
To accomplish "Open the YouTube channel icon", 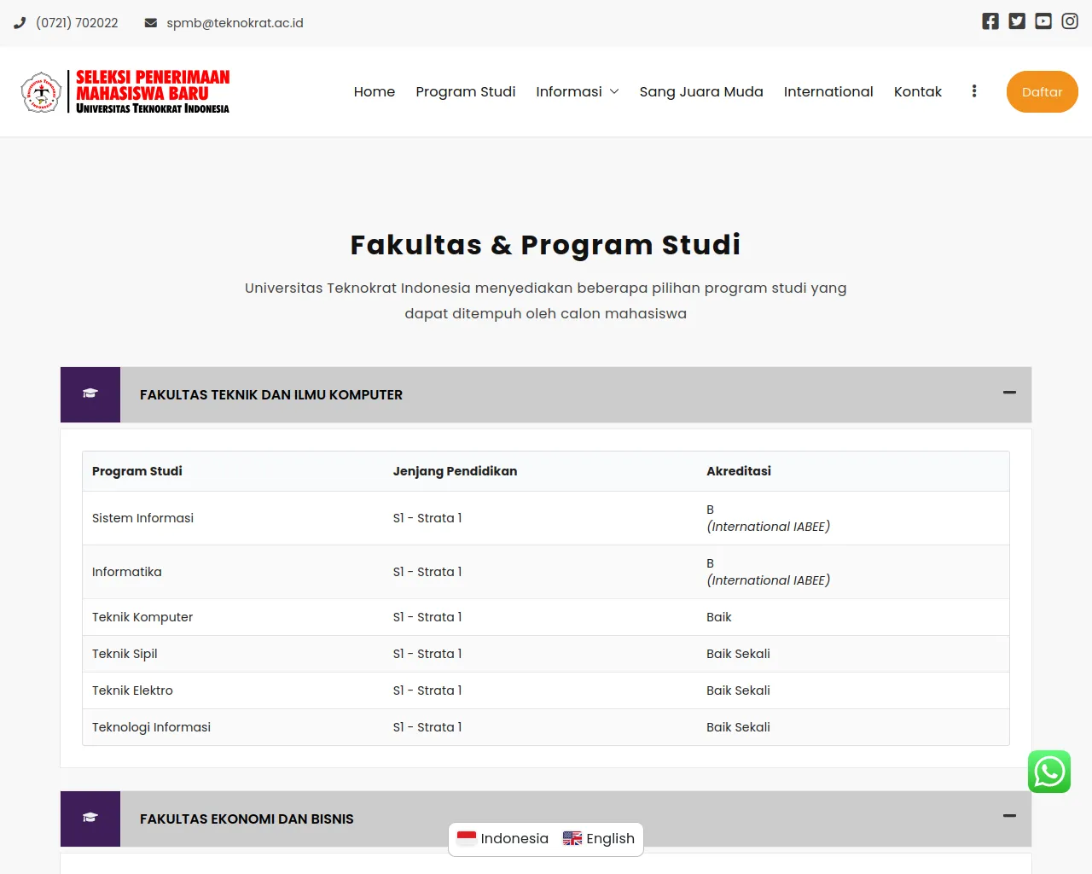I will pyautogui.click(x=1043, y=21).
